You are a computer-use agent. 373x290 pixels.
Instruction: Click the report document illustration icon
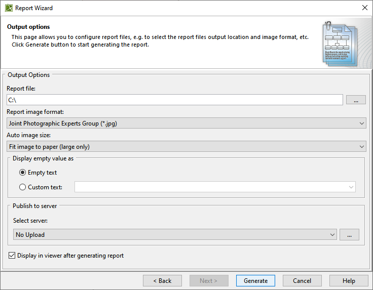pyautogui.click(x=340, y=43)
